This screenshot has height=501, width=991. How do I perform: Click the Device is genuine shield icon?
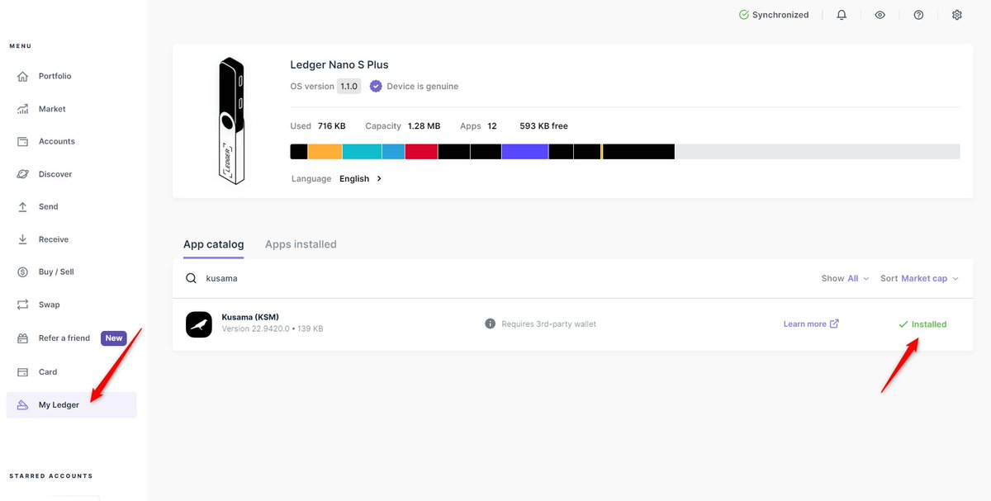coord(376,86)
